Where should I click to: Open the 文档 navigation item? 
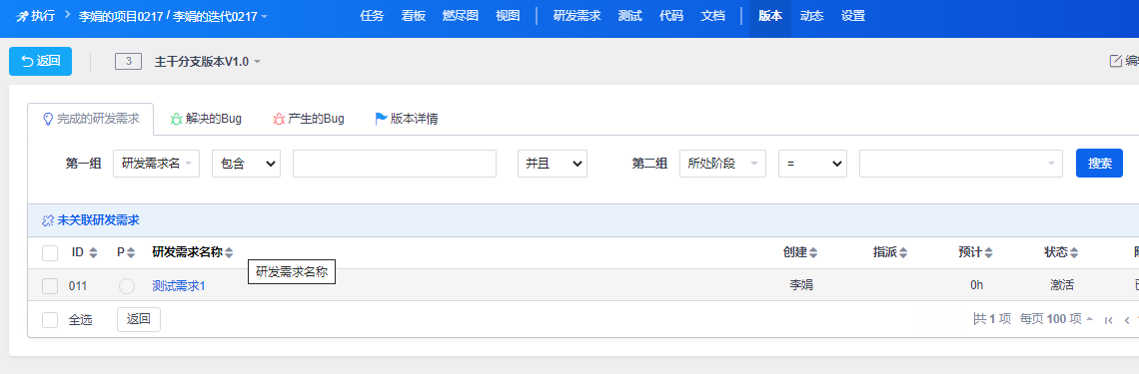[x=712, y=16]
